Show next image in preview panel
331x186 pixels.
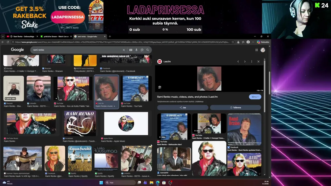[x=245, y=61]
